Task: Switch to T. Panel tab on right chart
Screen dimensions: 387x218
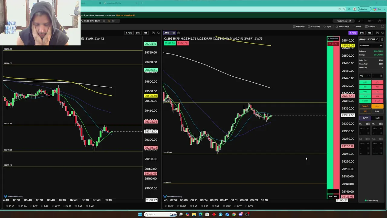Action: click(x=353, y=33)
